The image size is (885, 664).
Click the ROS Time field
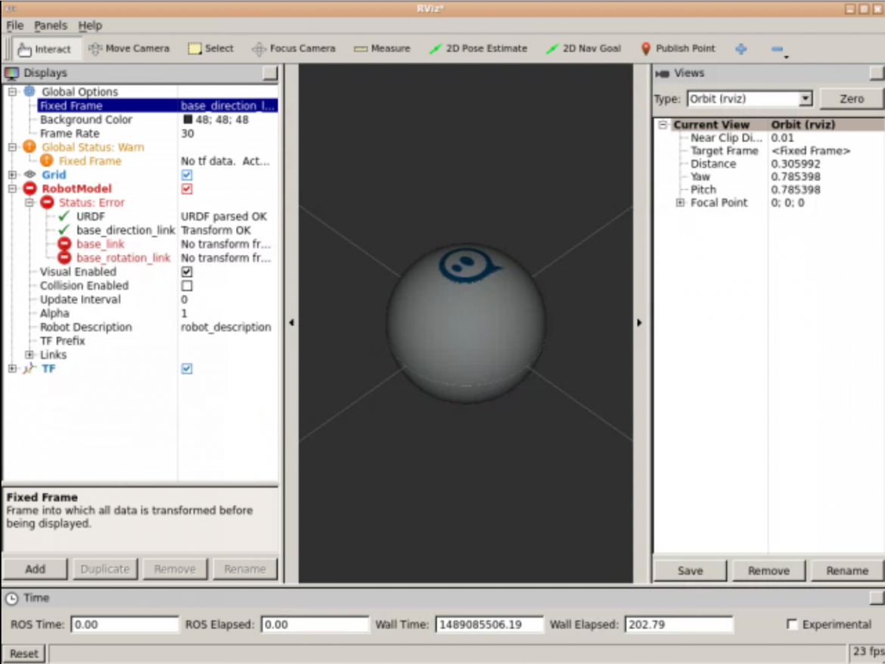(124, 625)
